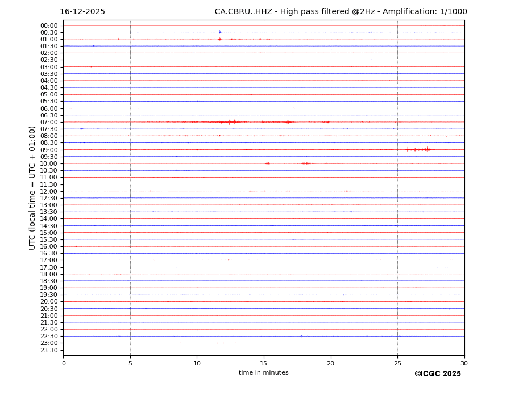
Task: Click the UTC local time y-axis label
Action: click(33, 187)
